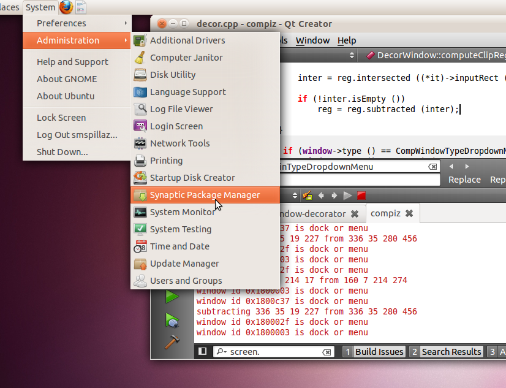Click the red Stop button in output pane

tap(361, 196)
